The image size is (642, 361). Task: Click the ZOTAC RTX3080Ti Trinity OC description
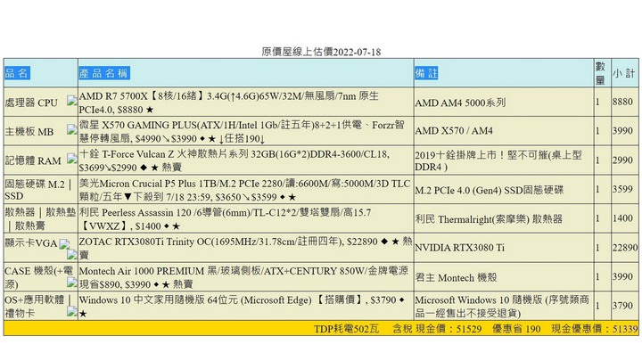(245, 248)
